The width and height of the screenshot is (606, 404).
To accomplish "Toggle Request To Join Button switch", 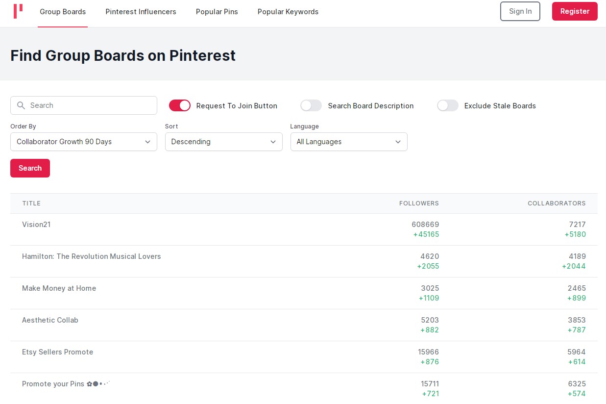I will pos(180,105).
